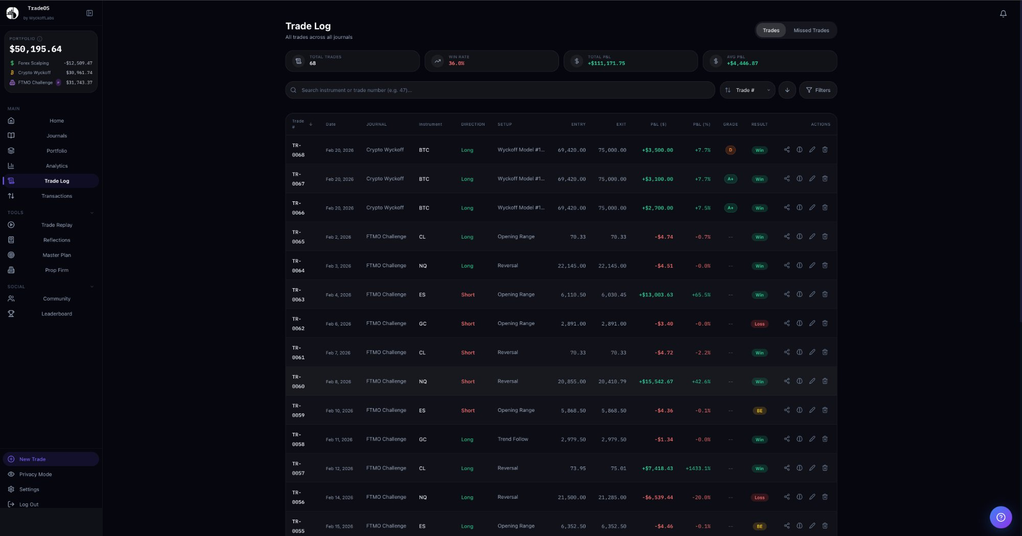Edit trade TR-0057 using the pencil icon
The height and width of the screenshot is (536, 1022).
pyautogui.click(x=812, y=468)
